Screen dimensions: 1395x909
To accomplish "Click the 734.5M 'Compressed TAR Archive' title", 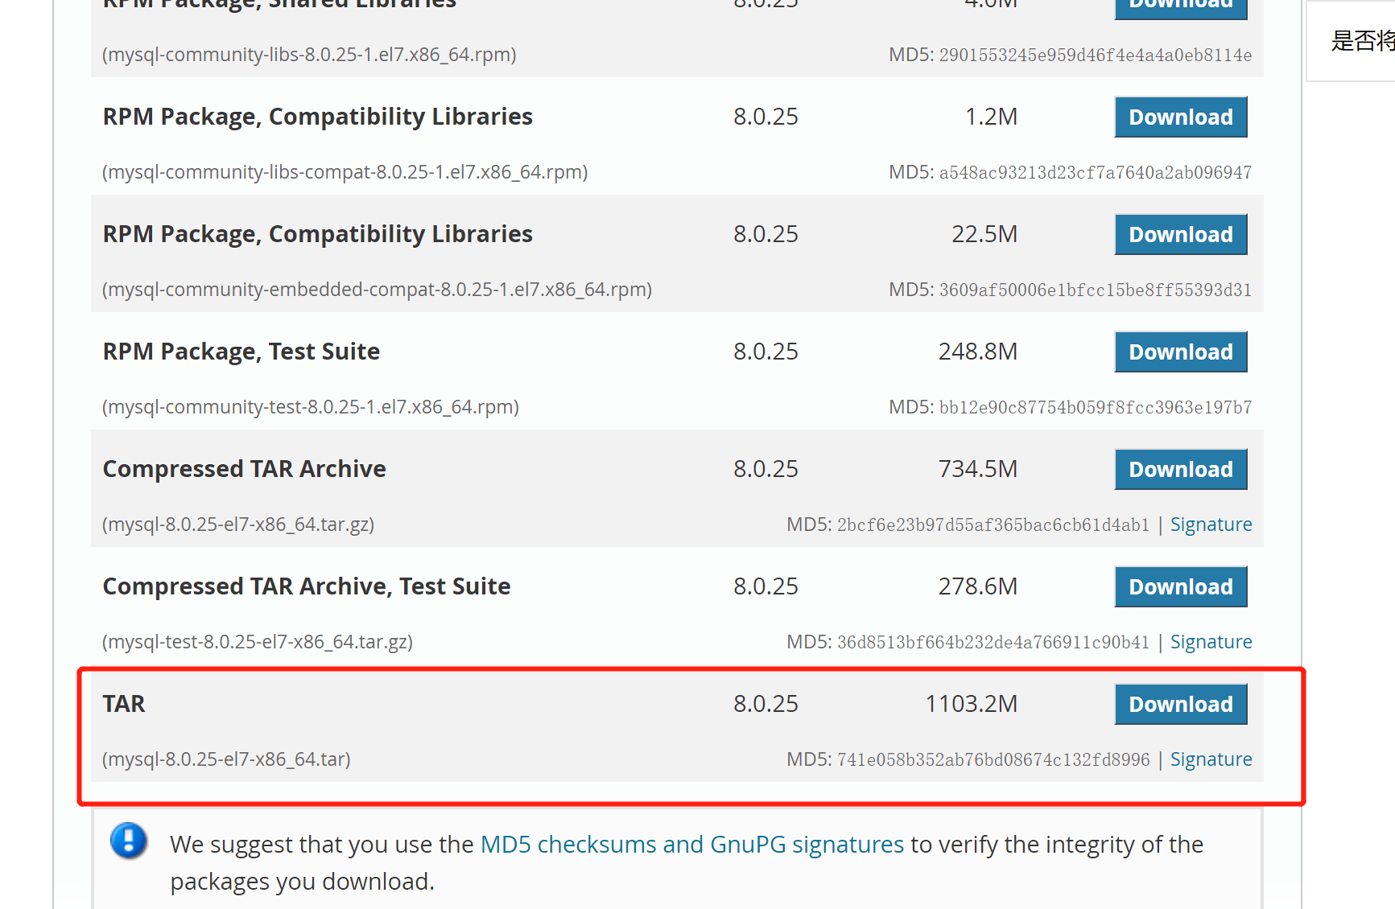I will click(x=245, y=469).
